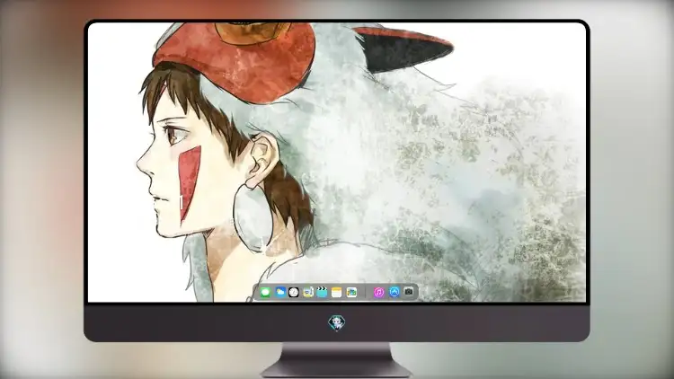Launch the Camera app in dock
This screenshot has width=674, height=379.
tap(409, 292)
